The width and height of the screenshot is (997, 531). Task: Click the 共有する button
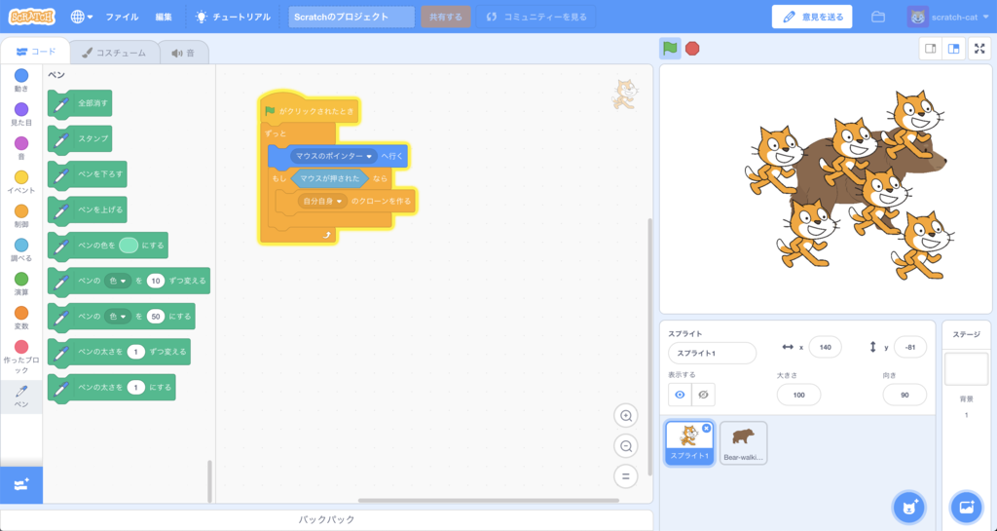(446, 17)
